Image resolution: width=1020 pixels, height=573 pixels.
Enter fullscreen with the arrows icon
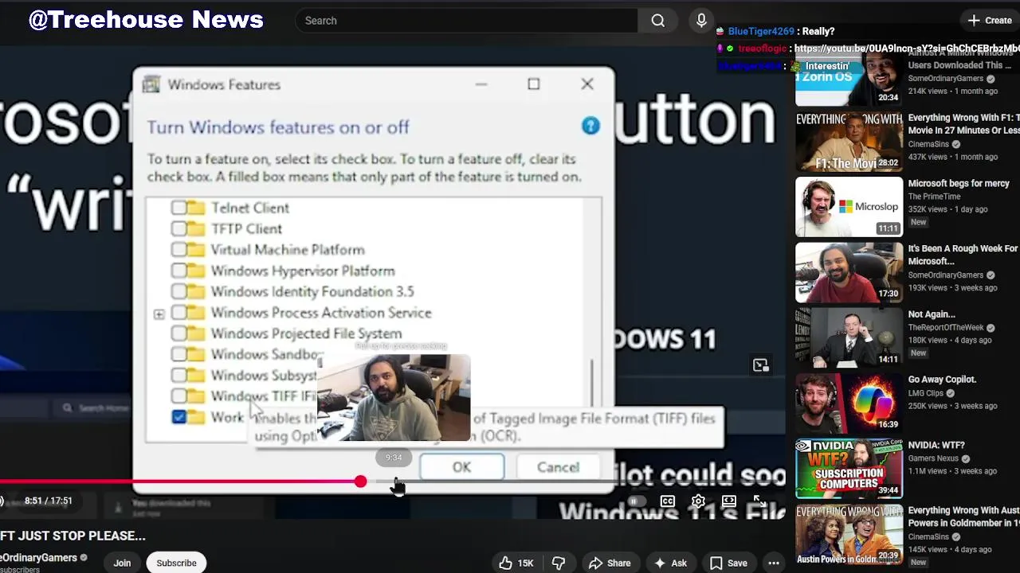[759, 501]
